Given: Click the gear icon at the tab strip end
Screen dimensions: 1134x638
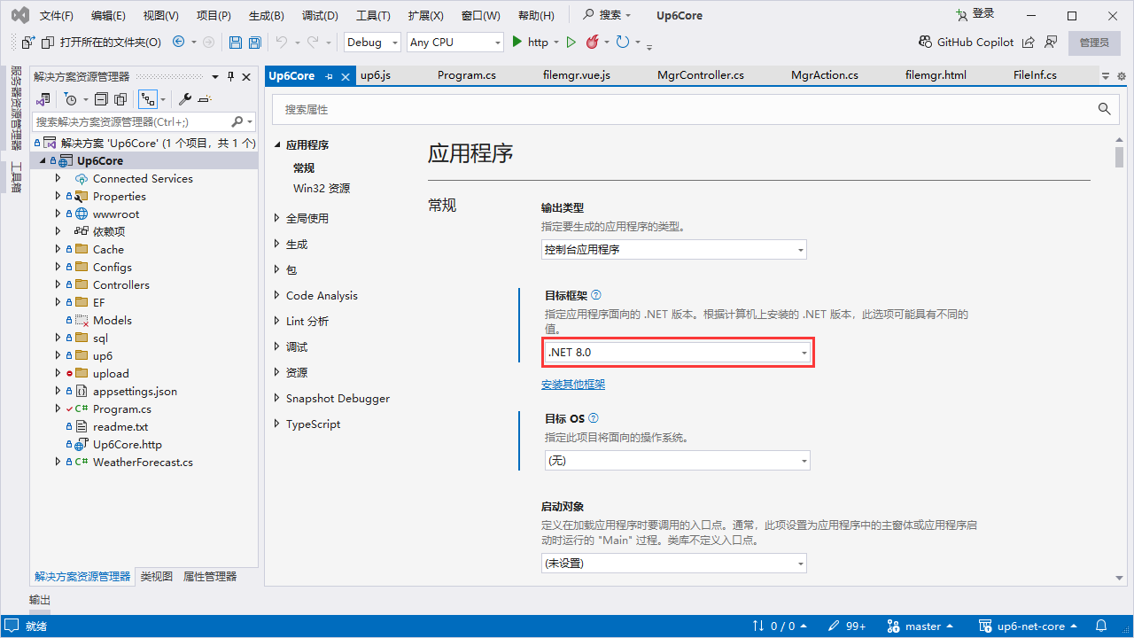Looking at the screenshot, I should (1122, 76).
